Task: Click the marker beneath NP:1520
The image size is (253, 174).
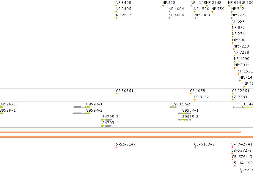Action: [x=195, y=12]
